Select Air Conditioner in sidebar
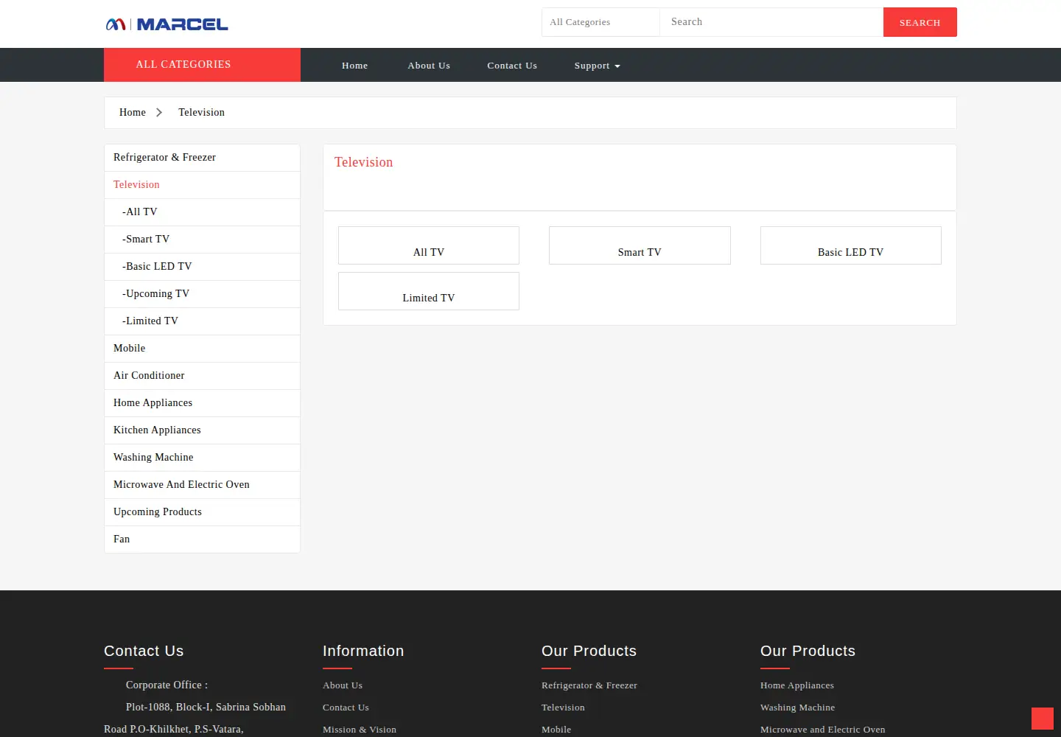 tap(202, 376)
